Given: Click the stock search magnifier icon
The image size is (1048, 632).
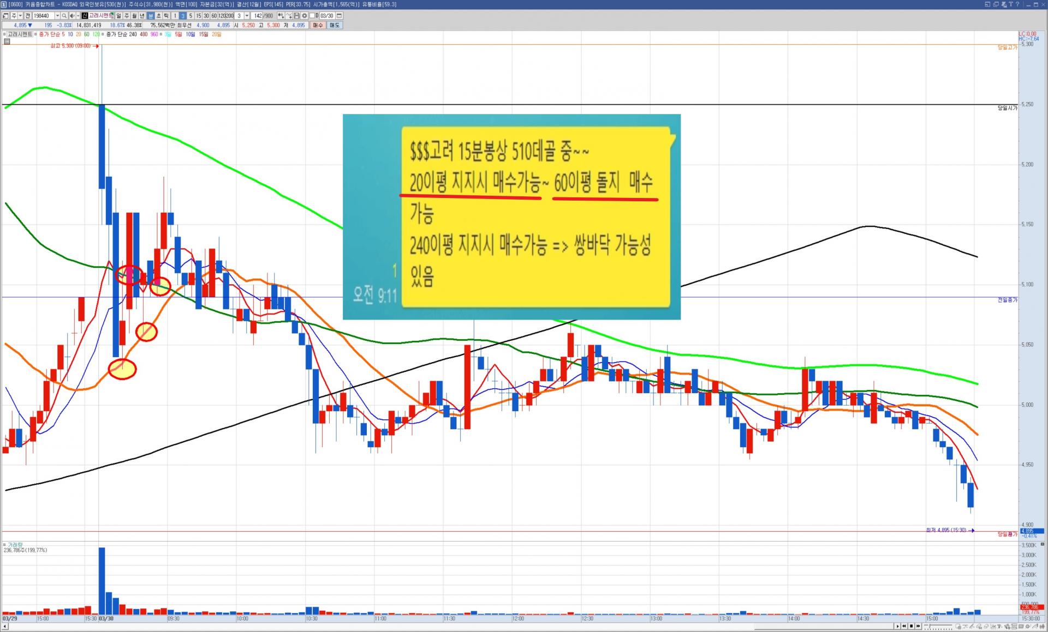Looking at the screenshot, I should (64, 16).
